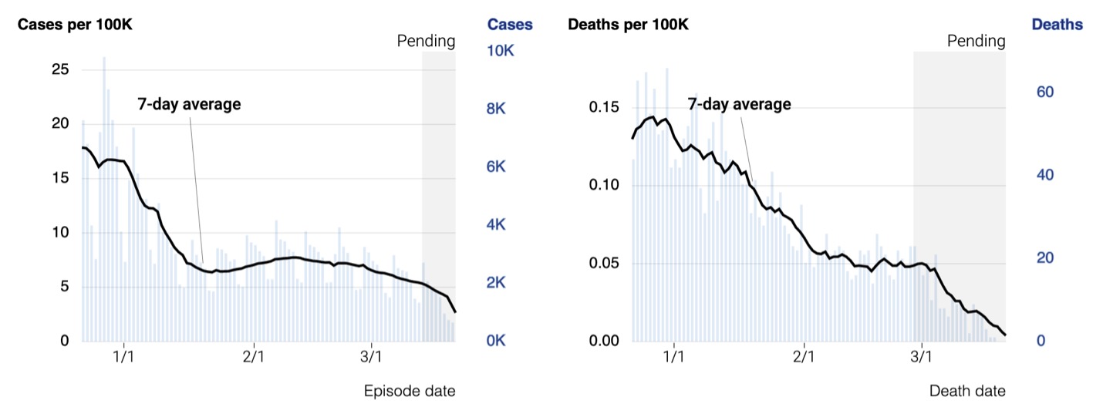Screen dimensions: 1103x414
Task: Select the 1/1 date tick on cases chart
Action: (123, 358)
